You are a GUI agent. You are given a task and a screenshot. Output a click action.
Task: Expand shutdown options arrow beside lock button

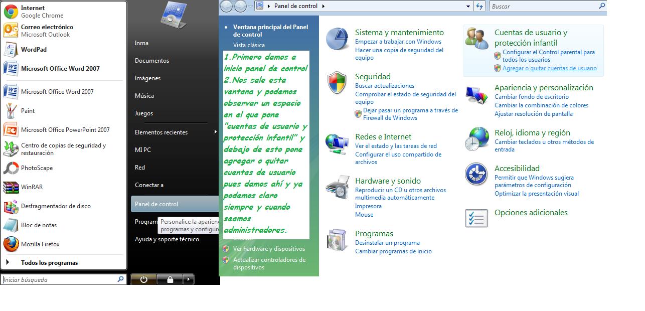point(188,279)
